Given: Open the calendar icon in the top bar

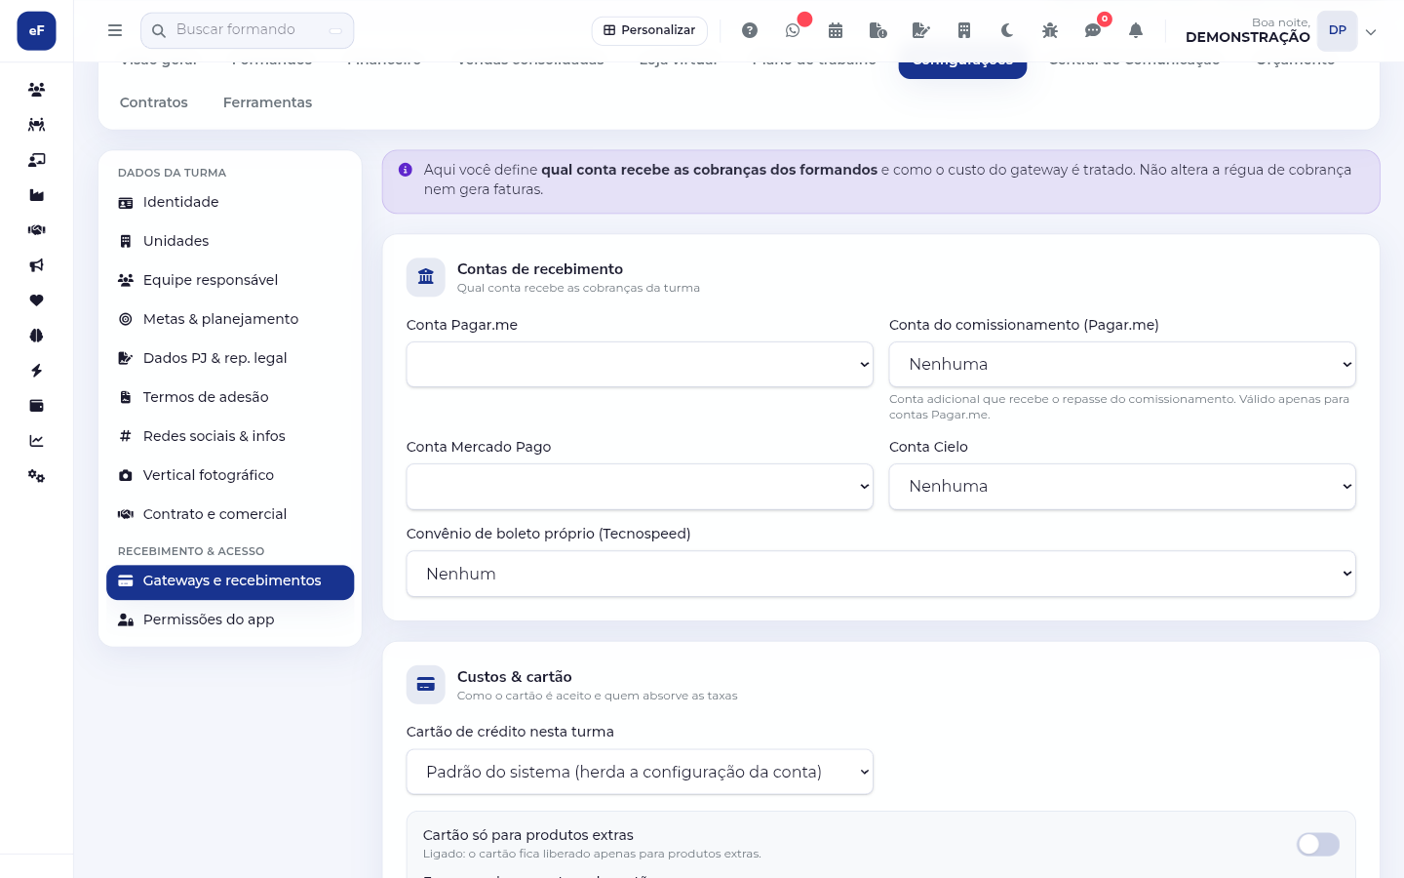Looking at the screenshot, I should pos(836,30).
